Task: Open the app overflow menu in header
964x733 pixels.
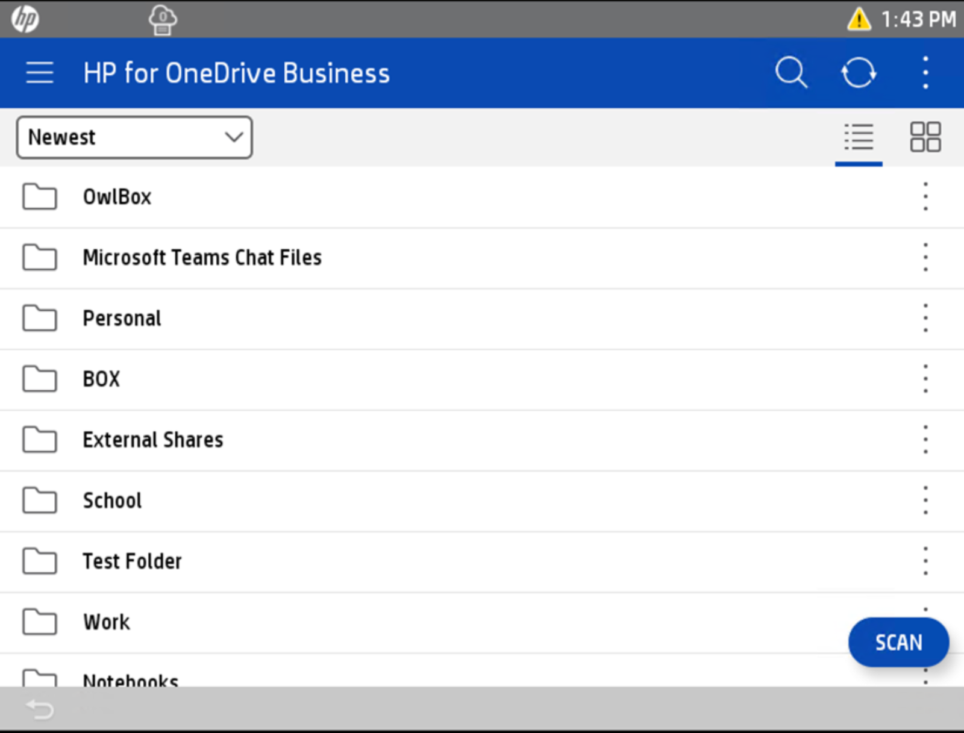Action: click(x=925, y=73)
